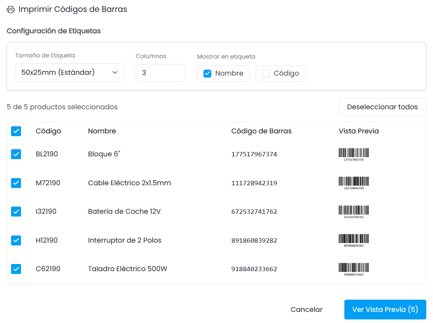The height and width of the screenshot is (323, 433).
Task: Uncheck the M72190 row checkbox
Action: tap(16, 183)
